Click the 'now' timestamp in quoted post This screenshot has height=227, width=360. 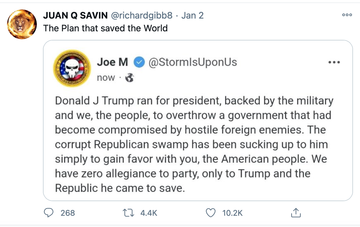click(x=106, y=78)
